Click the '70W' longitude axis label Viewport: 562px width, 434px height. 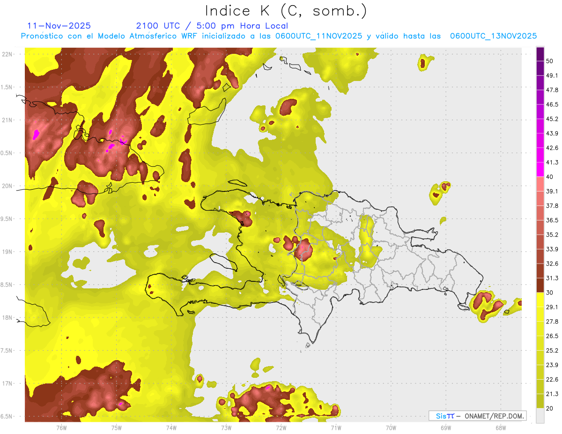click(x=391, y=428)
